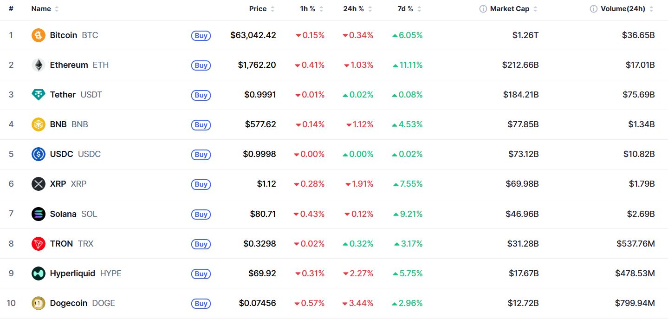
Task: Sort by the 1h % column header
Action: coord(312,9)
